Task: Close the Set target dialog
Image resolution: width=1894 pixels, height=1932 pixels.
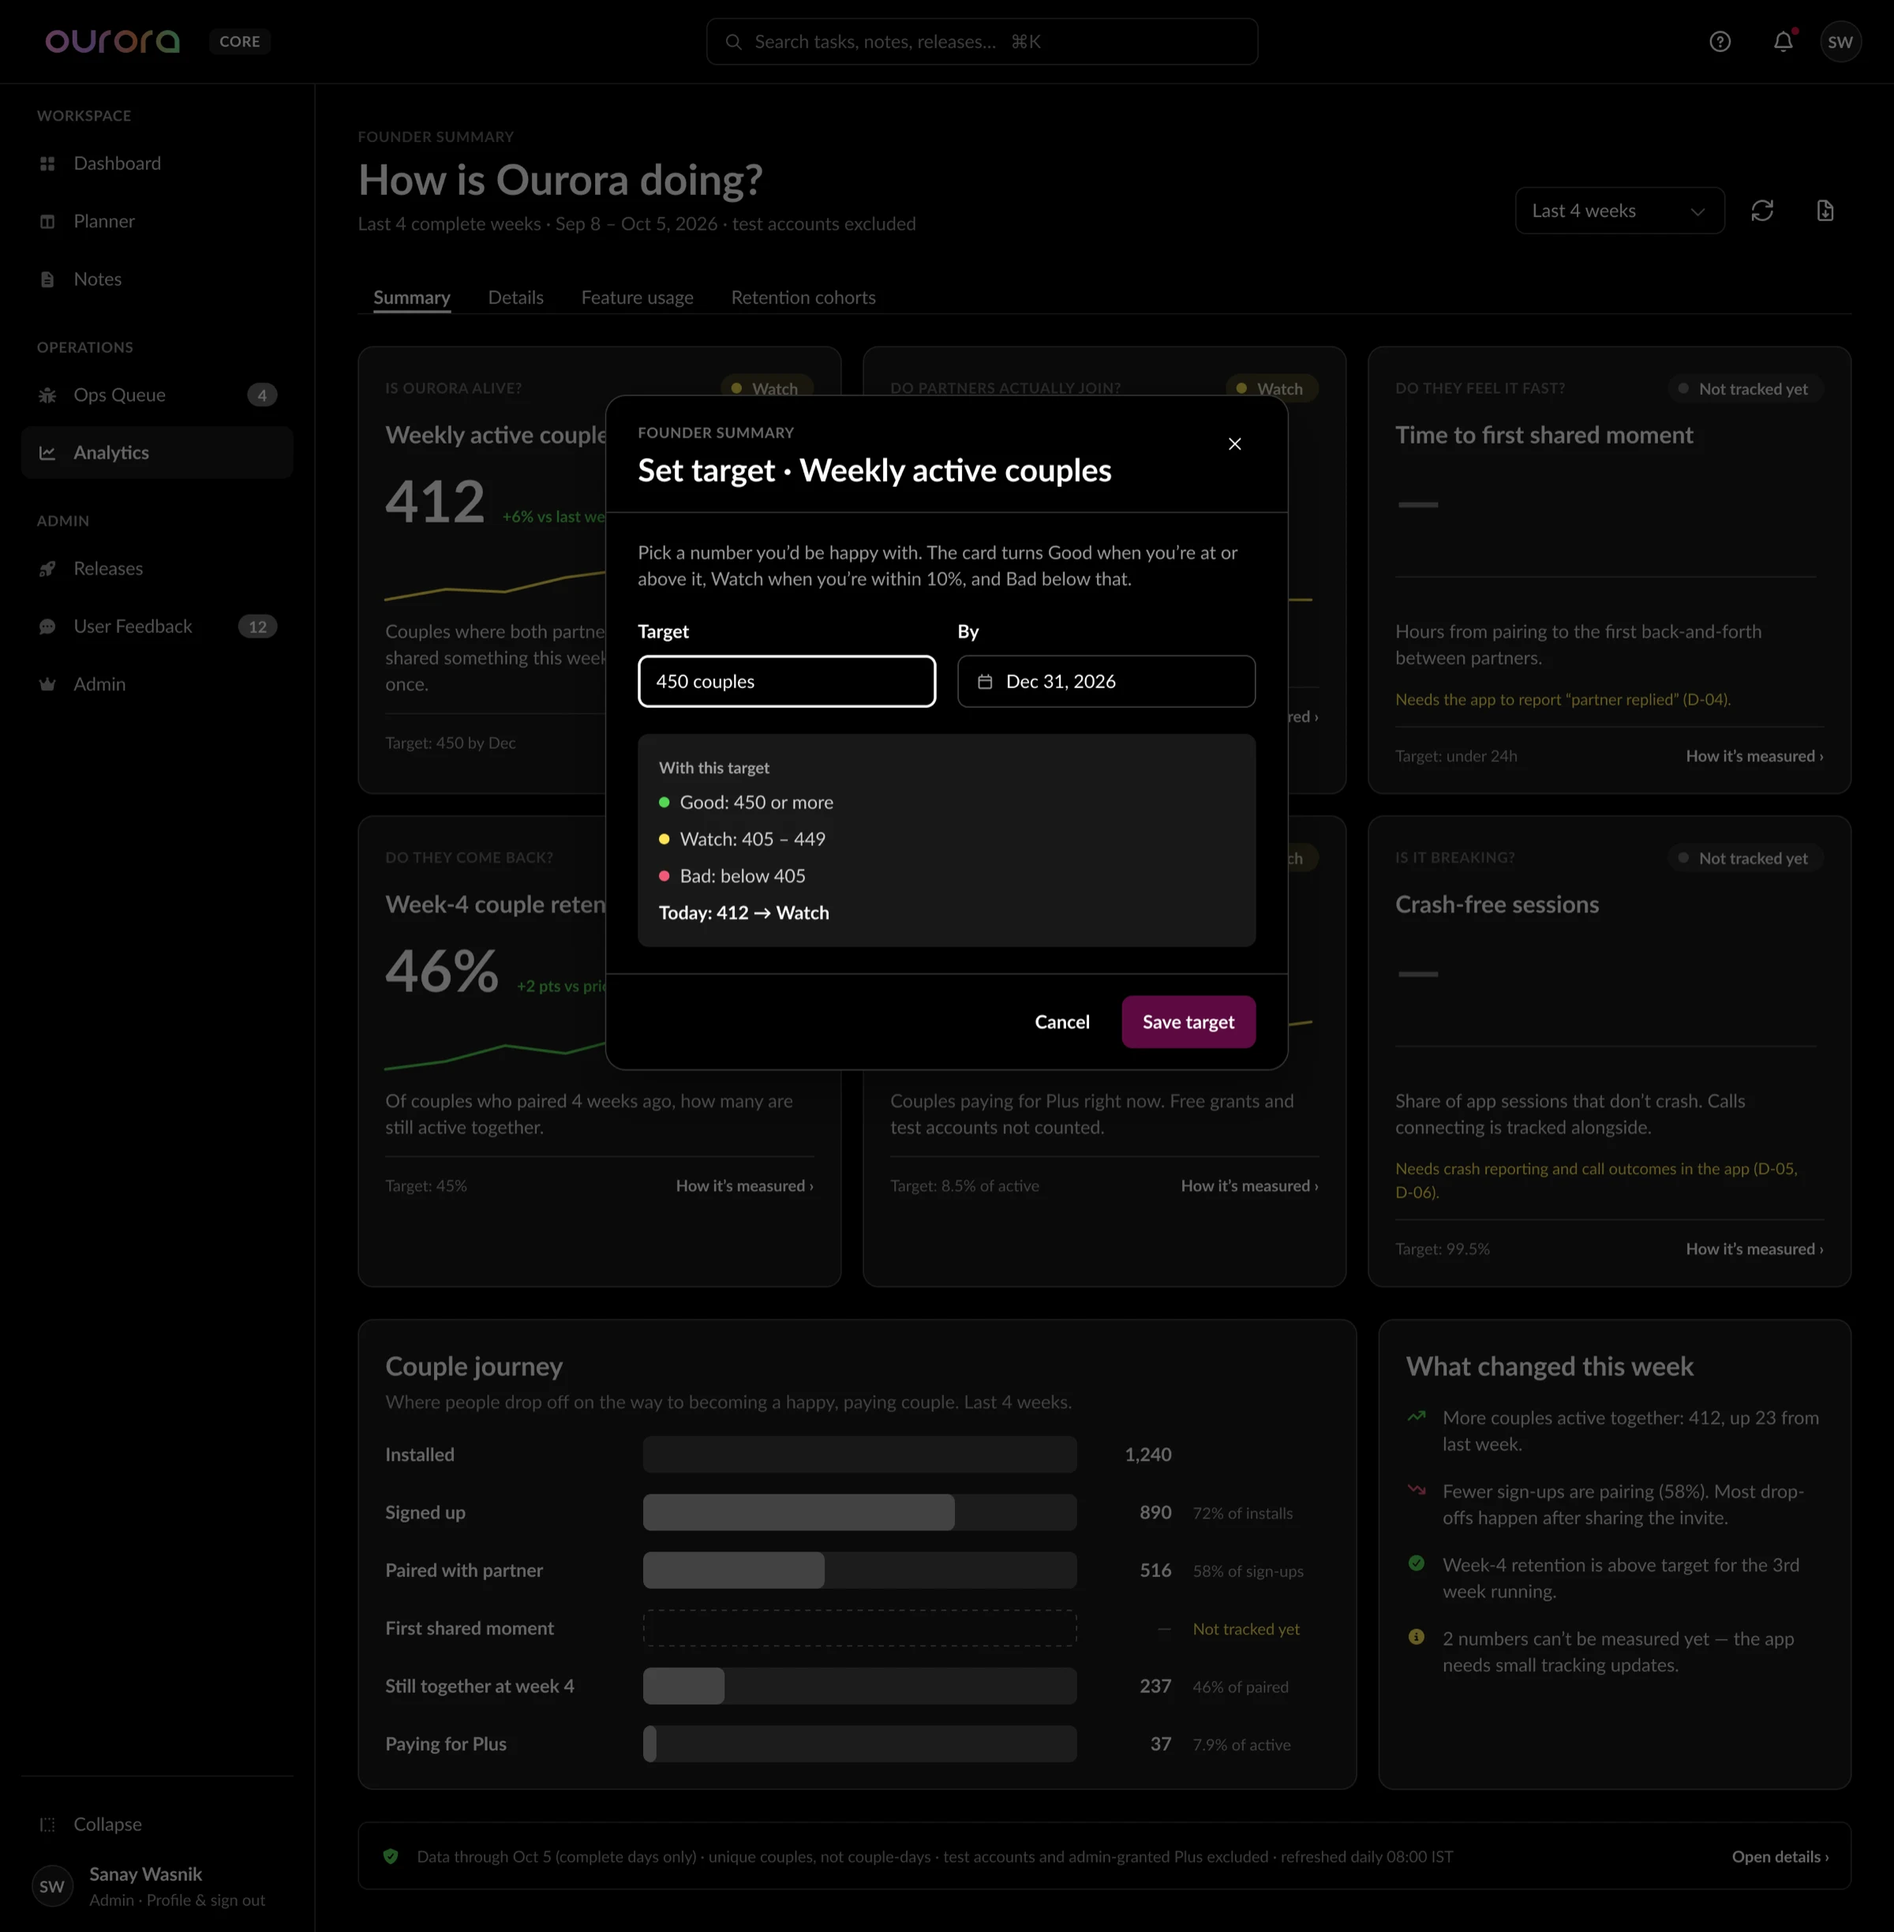Action: tap(1234, 444)
